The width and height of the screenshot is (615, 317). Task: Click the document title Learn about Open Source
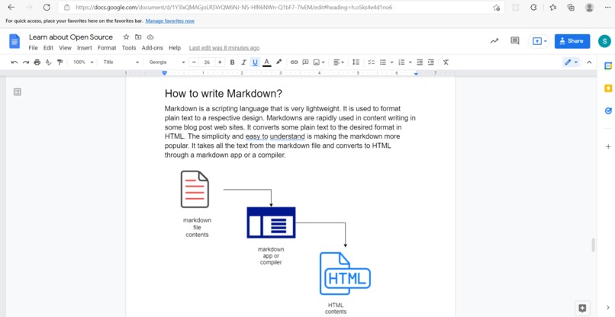pyautogui.click(x=71, y=37)
